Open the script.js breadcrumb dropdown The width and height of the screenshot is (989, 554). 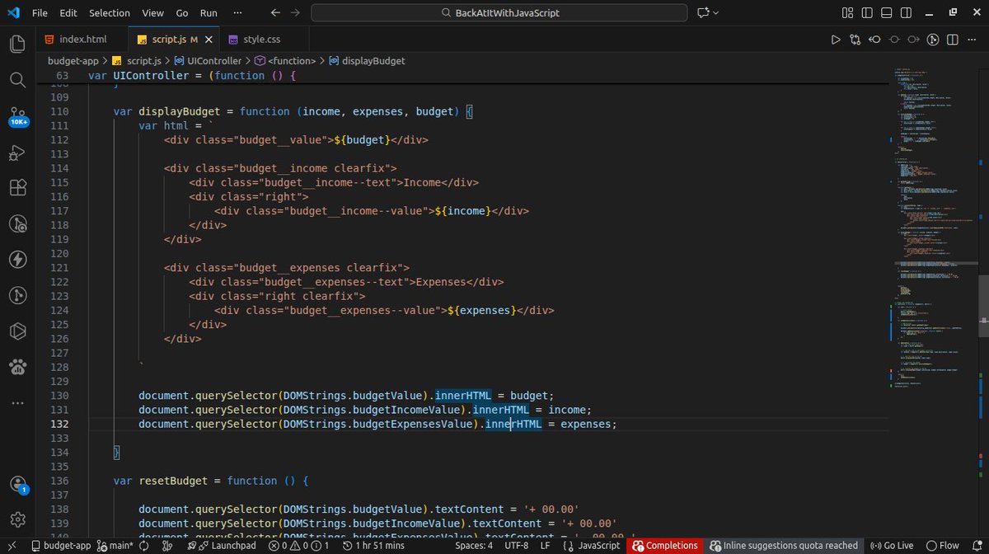pyautogui.click(x=136, y=61)
